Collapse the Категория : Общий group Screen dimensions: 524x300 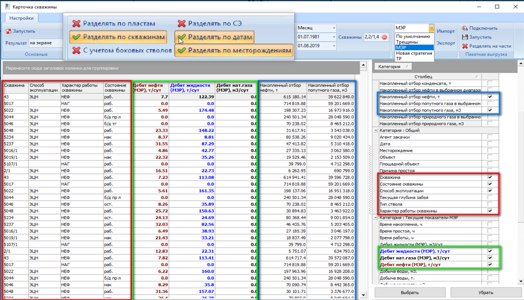point(376,131)
